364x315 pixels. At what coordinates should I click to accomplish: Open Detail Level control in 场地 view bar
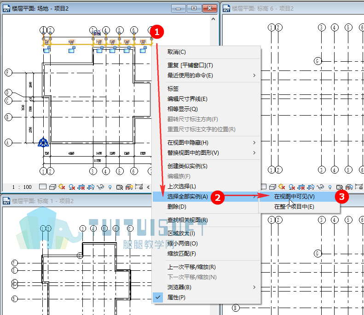(43, 187)
